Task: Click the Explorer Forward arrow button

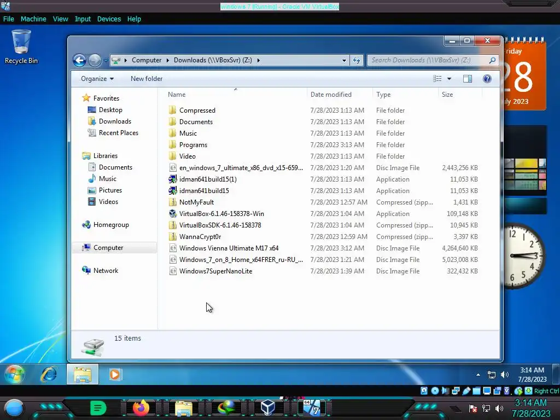Action: [x=95, y=60]
